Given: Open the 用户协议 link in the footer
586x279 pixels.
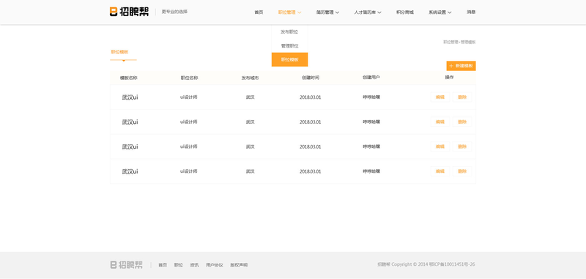Looking at the screenshot, I should click(214, 265).
